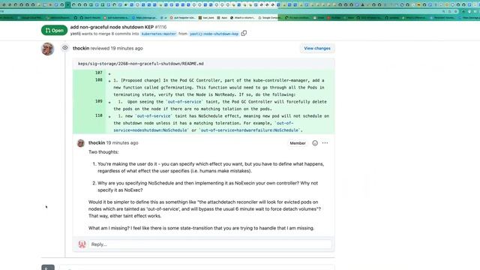
Task: Click the 'Two thoughts:' text in the comment
Action: 103,152
